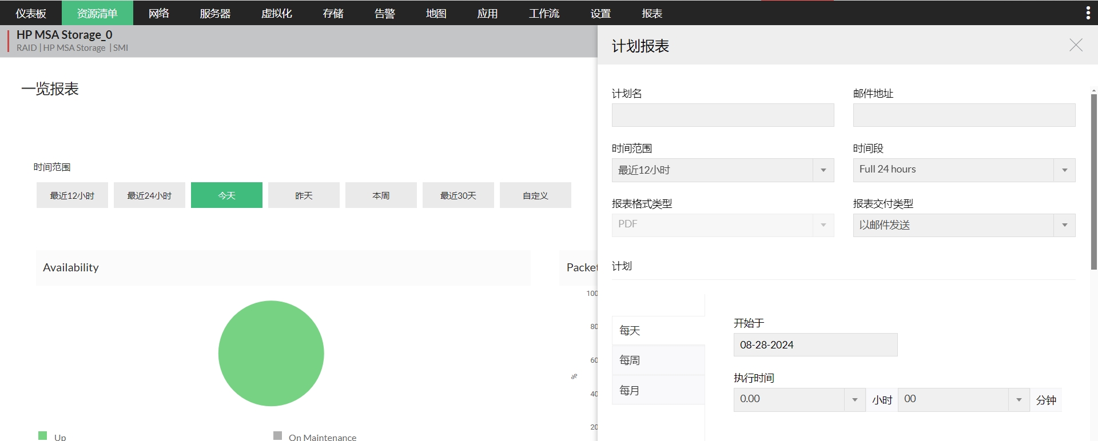1098x441 pixels.
Task: Expand the 执行时间 hour dropdown
Action: (x=799, y=399)
